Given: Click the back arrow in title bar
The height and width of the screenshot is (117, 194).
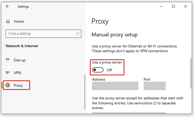Looking at the screenshot, I should [8, 7].
